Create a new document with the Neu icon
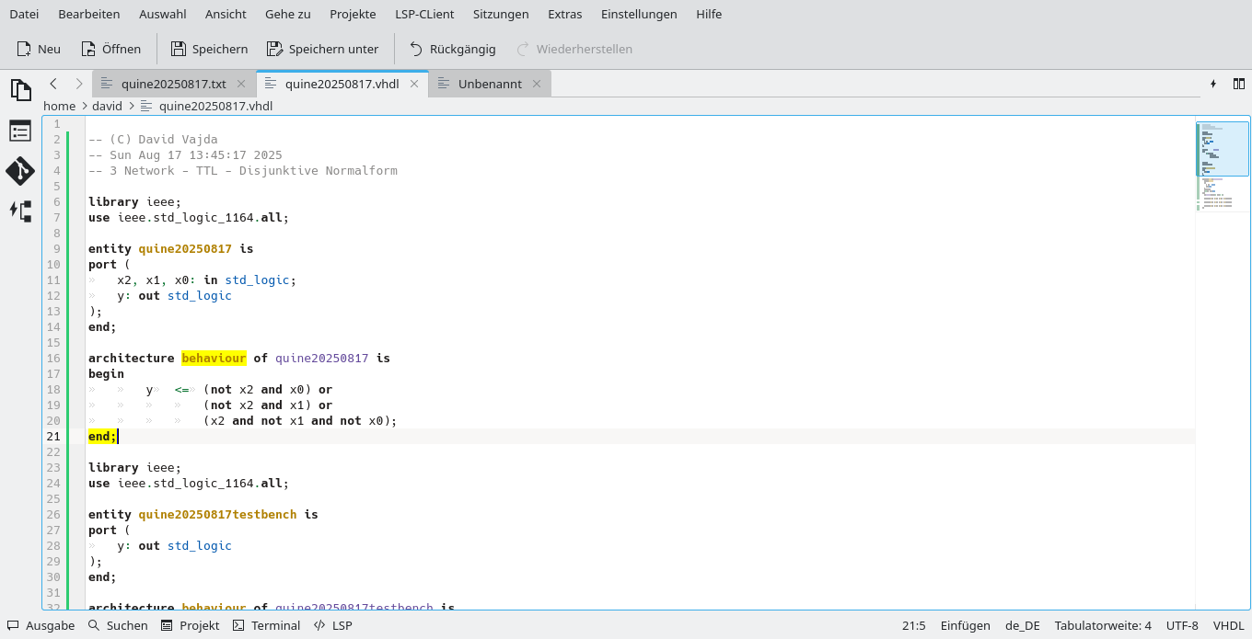The image size is (1252, 639). pos(38,49)
